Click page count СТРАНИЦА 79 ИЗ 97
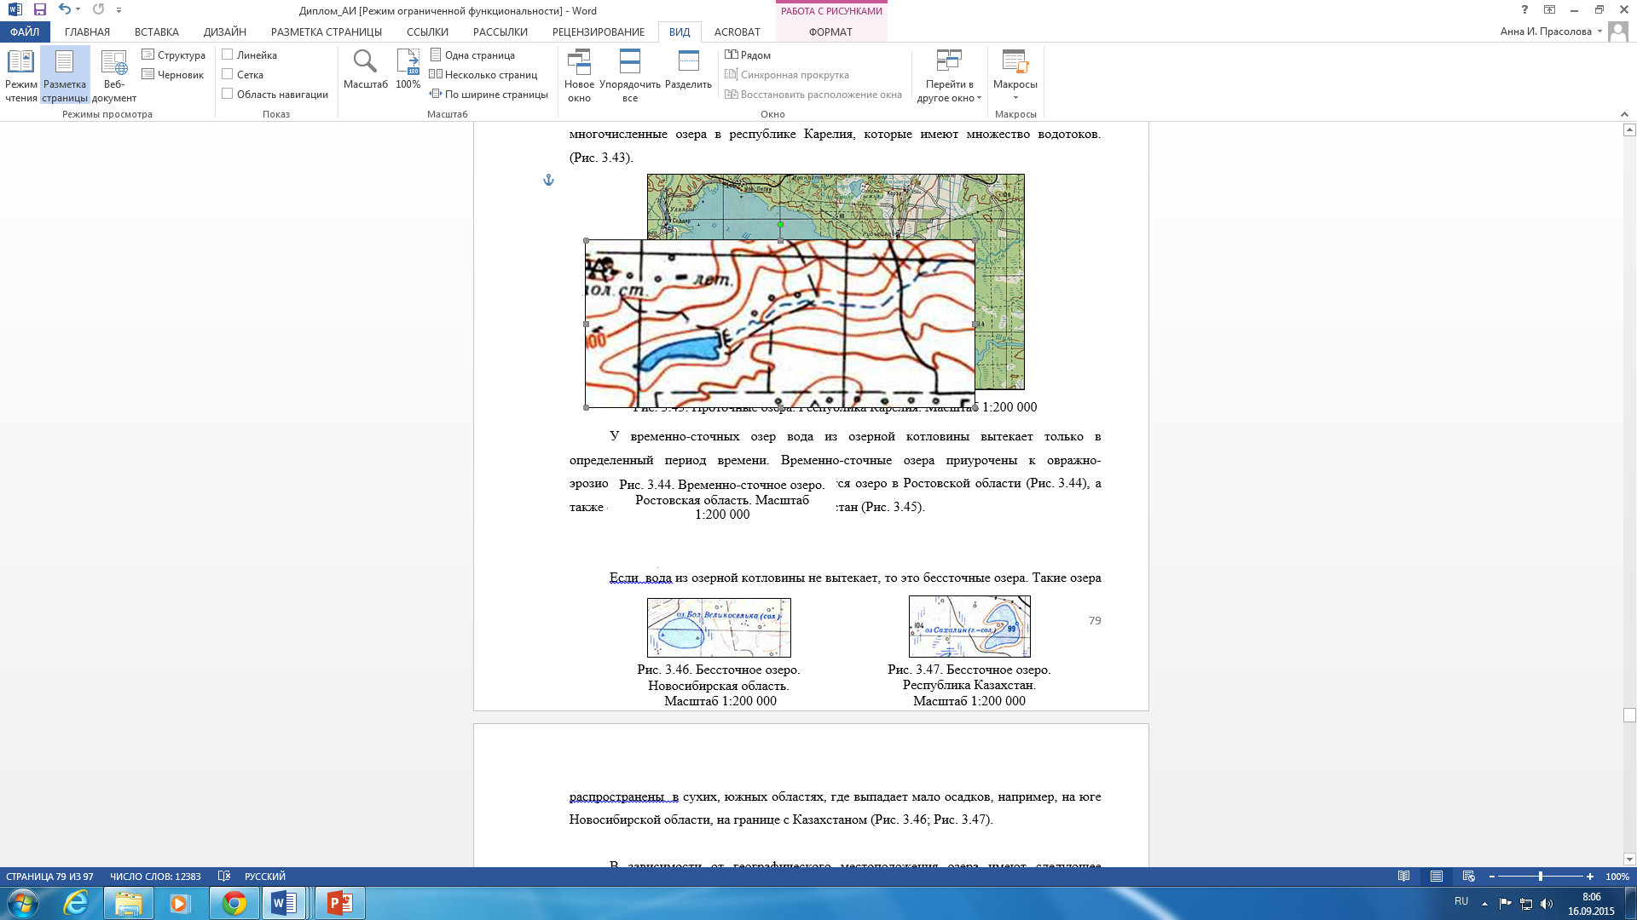This screenshot has height=920, width=1637. click(x=49, y=877)
